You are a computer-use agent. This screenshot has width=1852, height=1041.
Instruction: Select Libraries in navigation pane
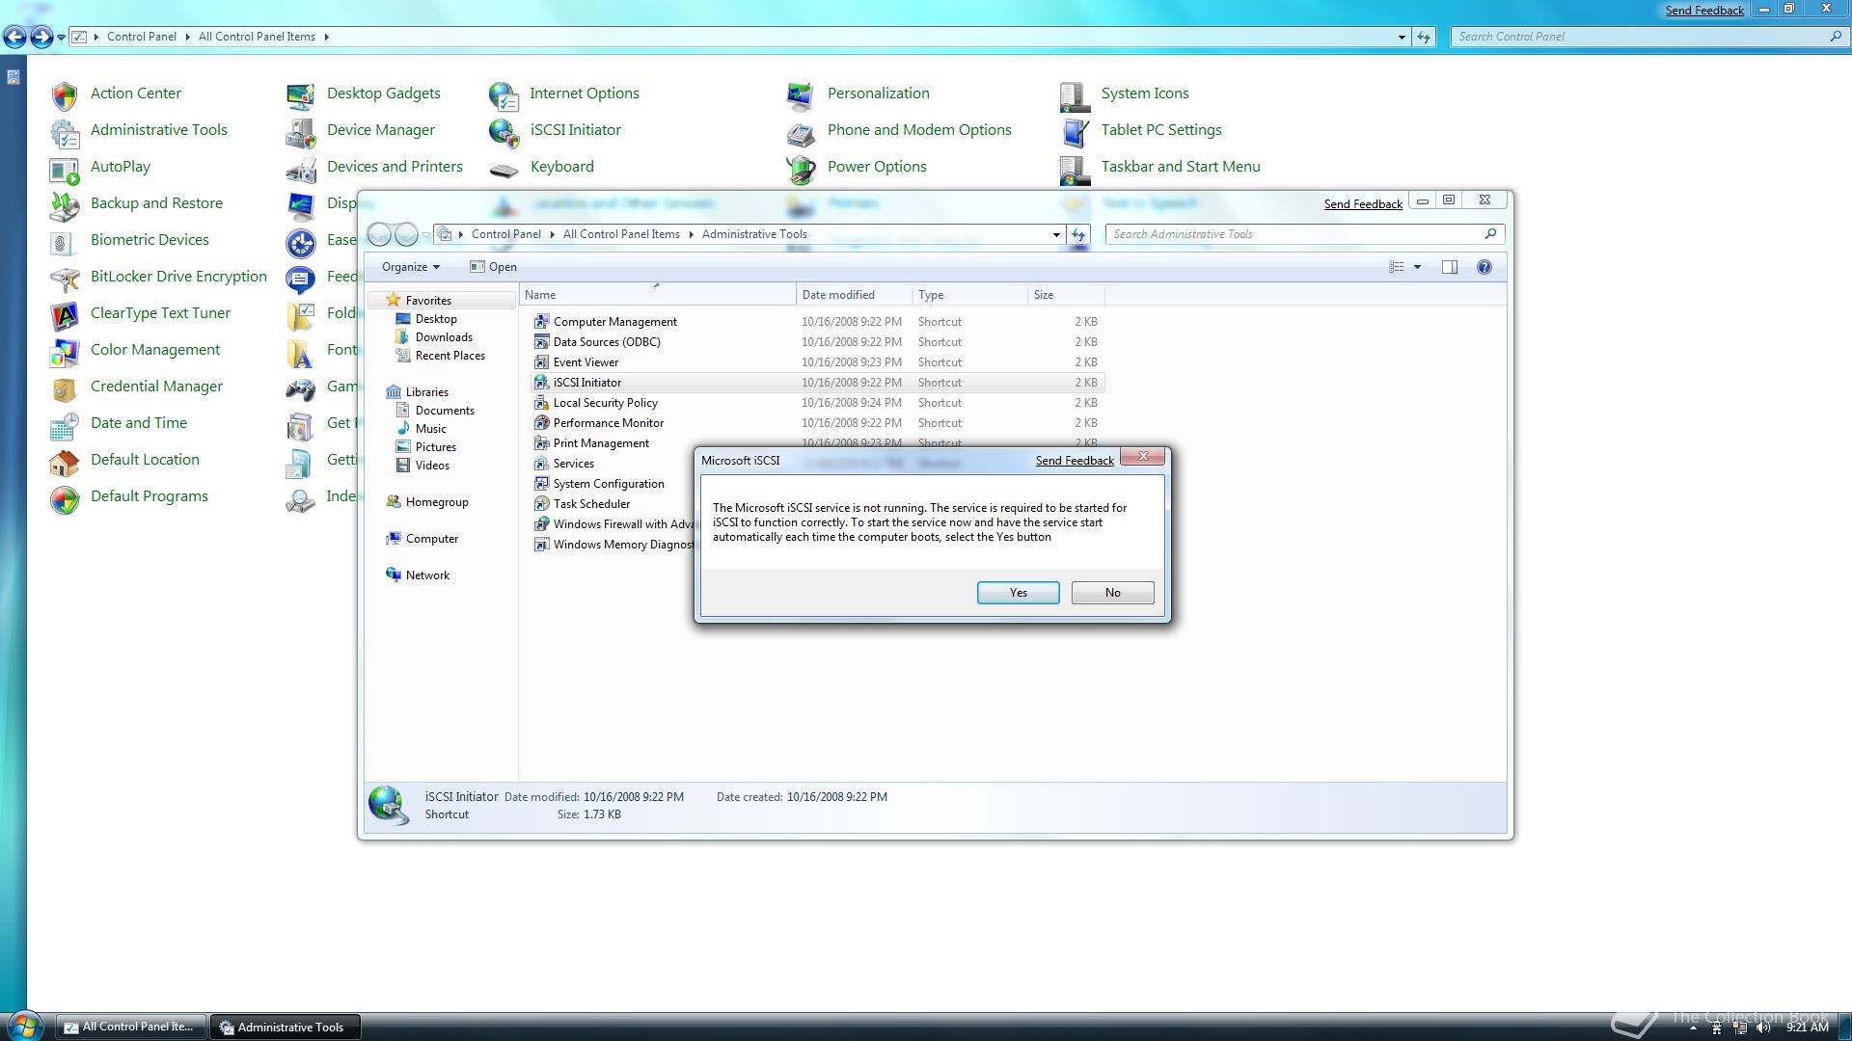point(426,392)
